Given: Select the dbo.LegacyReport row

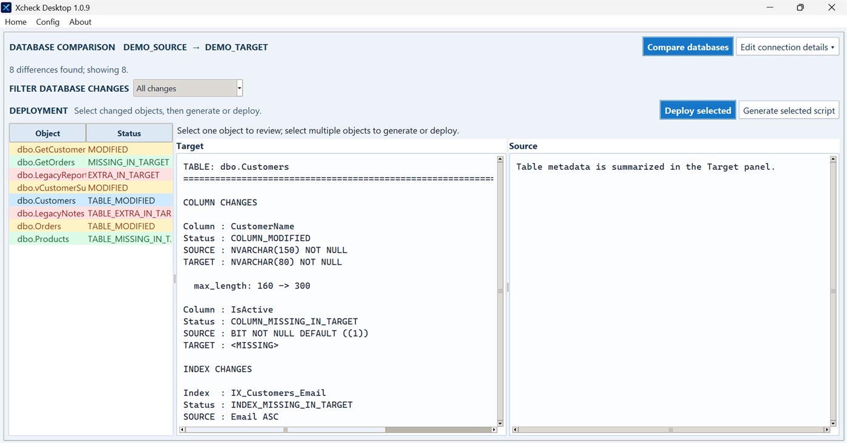Looking at the screenshot, I should point(91,175).
